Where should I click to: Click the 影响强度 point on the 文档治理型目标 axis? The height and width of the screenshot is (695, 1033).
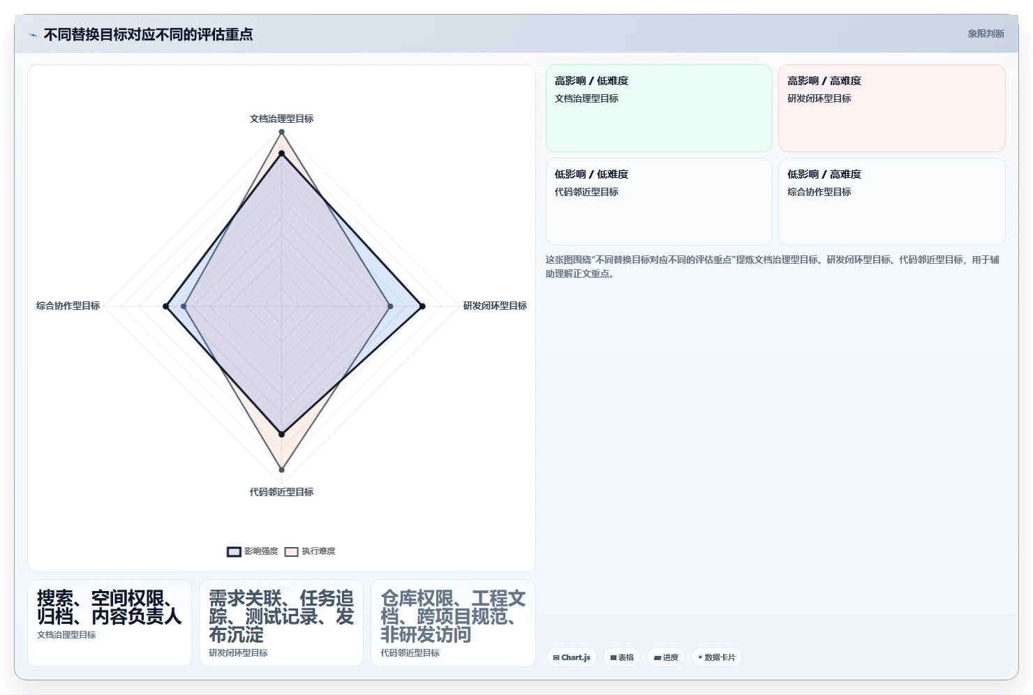281,154
